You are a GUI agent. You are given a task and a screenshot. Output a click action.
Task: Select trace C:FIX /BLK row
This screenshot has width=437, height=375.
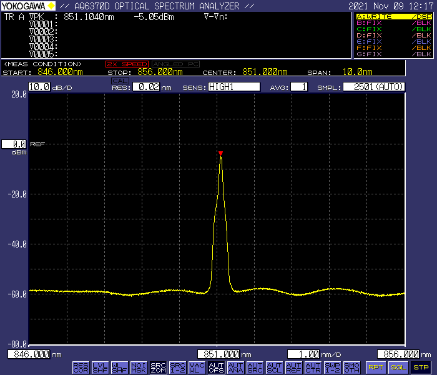pos(394,29)
